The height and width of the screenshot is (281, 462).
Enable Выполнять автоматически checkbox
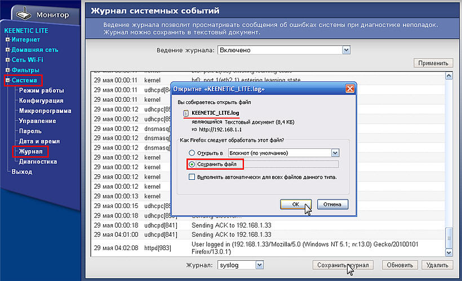pos(193,177)
